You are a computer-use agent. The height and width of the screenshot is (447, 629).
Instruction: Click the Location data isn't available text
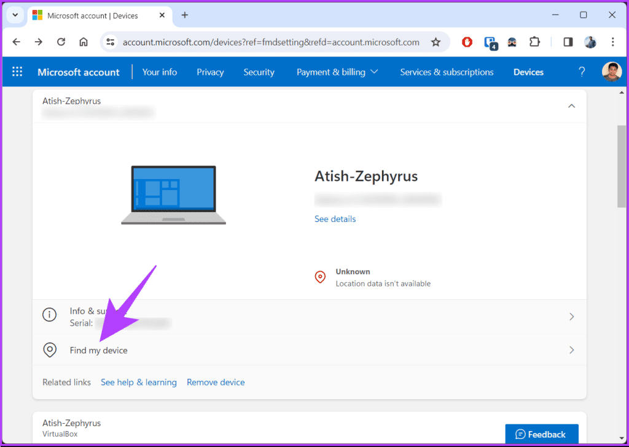point(383,283)
